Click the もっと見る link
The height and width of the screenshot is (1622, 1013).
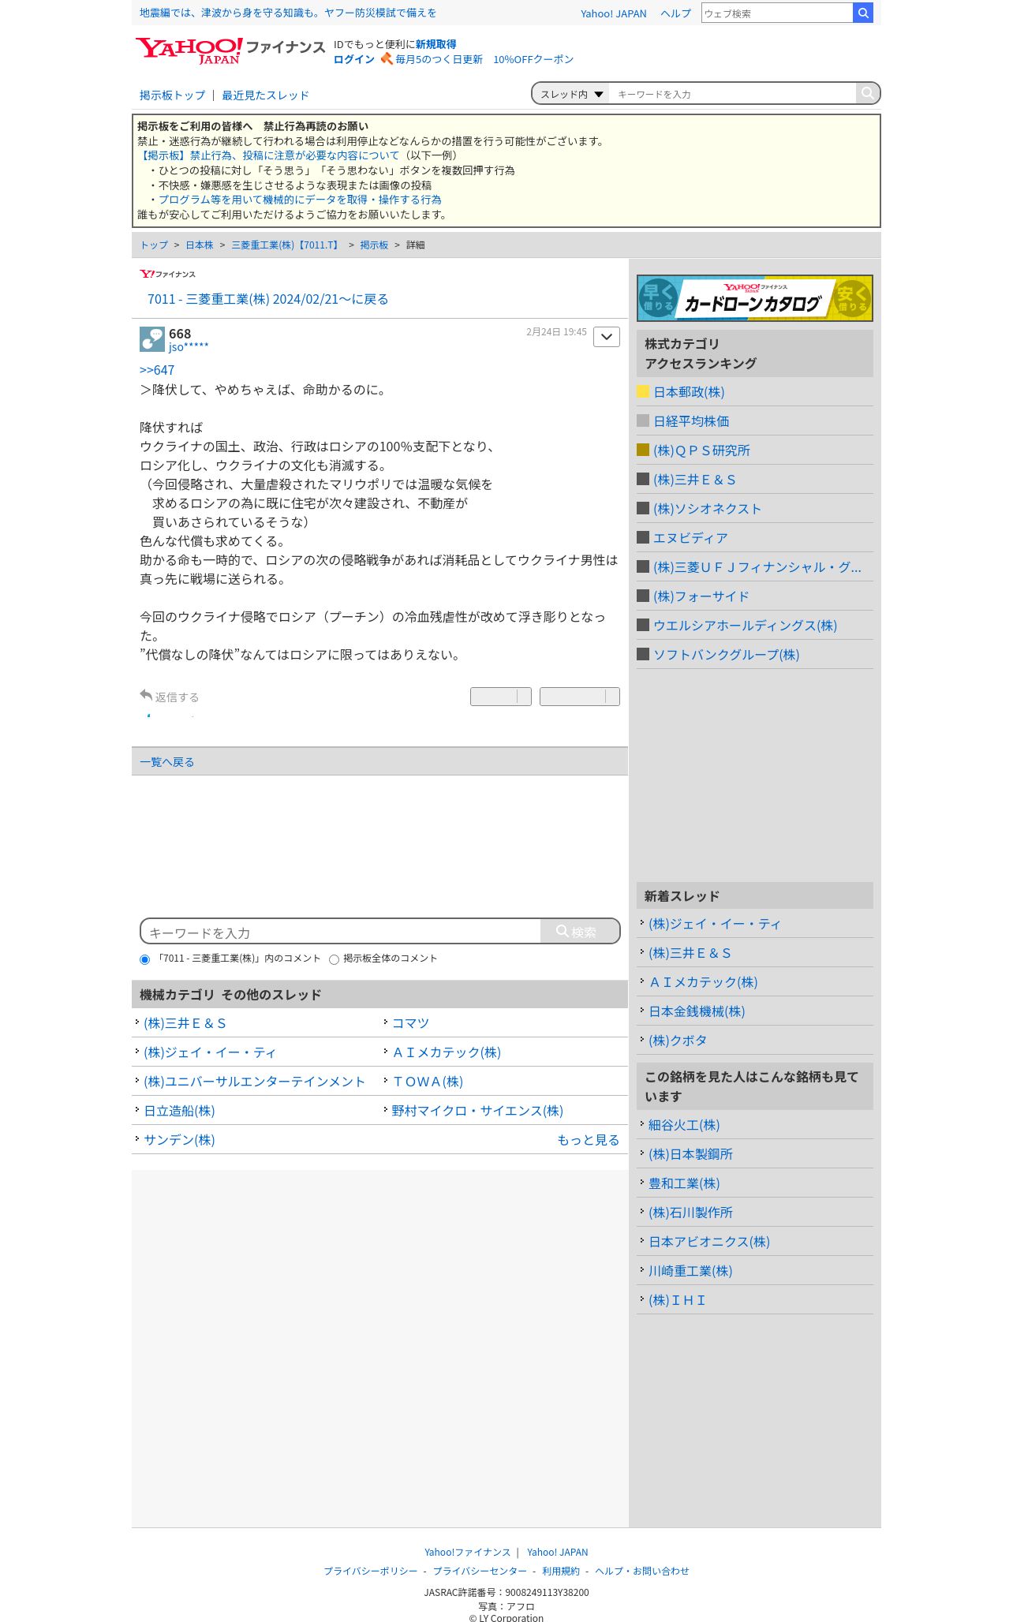pos(589,1140)
